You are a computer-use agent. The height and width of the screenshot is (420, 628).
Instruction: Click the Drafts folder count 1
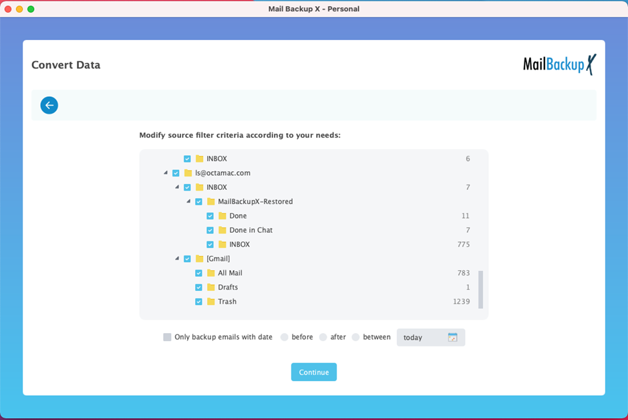[x=468, y=288]
